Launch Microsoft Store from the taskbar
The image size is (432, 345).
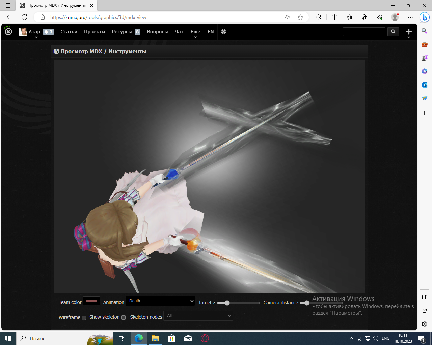(x=171, y=338)
